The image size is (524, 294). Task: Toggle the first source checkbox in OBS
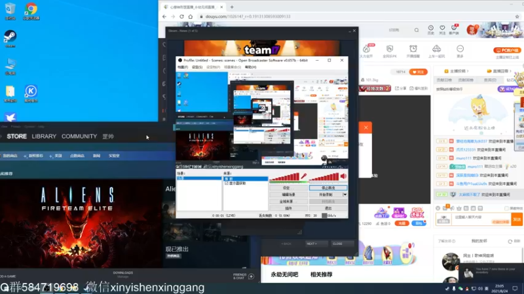click(227, 179)
